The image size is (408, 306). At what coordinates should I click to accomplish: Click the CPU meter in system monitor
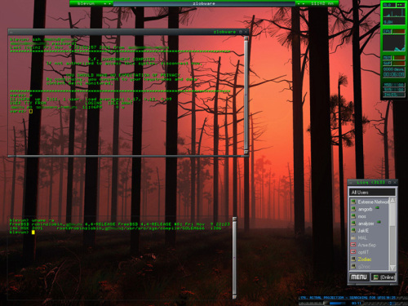[x=394, y=43]
